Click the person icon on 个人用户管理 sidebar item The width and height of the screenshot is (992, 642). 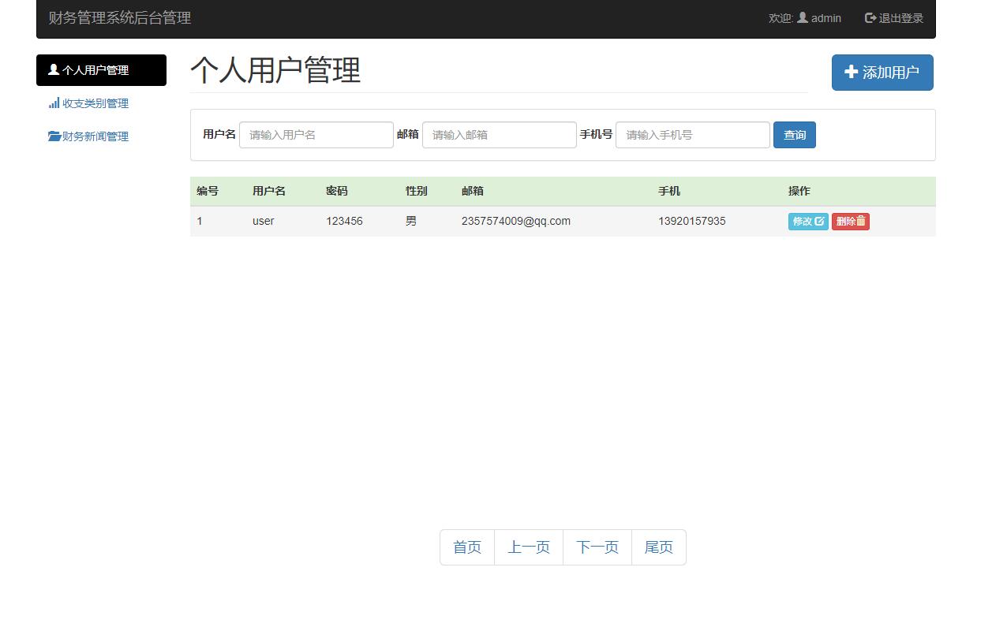[54, 69]
